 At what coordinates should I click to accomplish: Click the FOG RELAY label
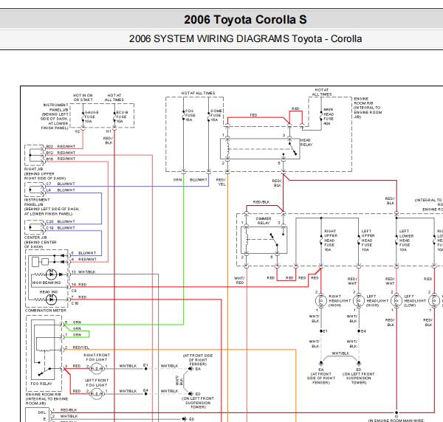coord(41,384)
